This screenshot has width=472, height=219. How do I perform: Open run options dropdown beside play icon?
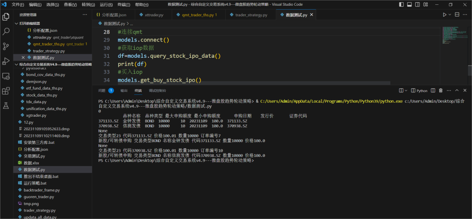coord(450,15)
